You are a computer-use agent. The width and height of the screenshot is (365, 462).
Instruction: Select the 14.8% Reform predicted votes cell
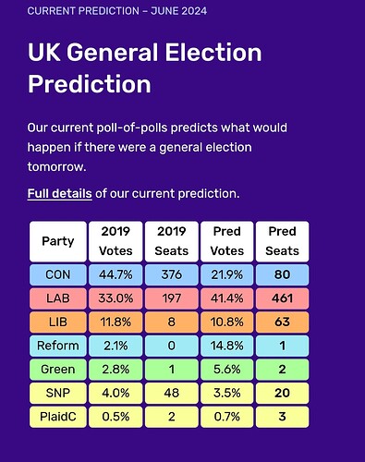click(227, 346)
